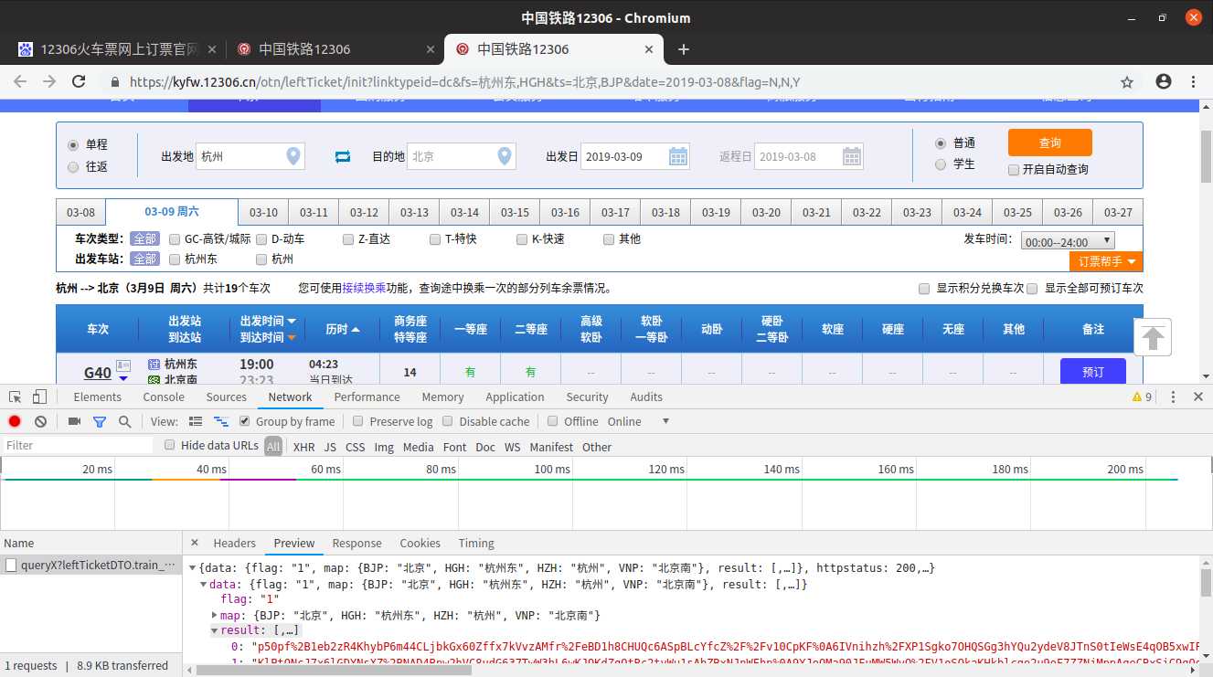Click the G40 train ID card icon
Screen dimensions: 1213x677
(123, 365)
